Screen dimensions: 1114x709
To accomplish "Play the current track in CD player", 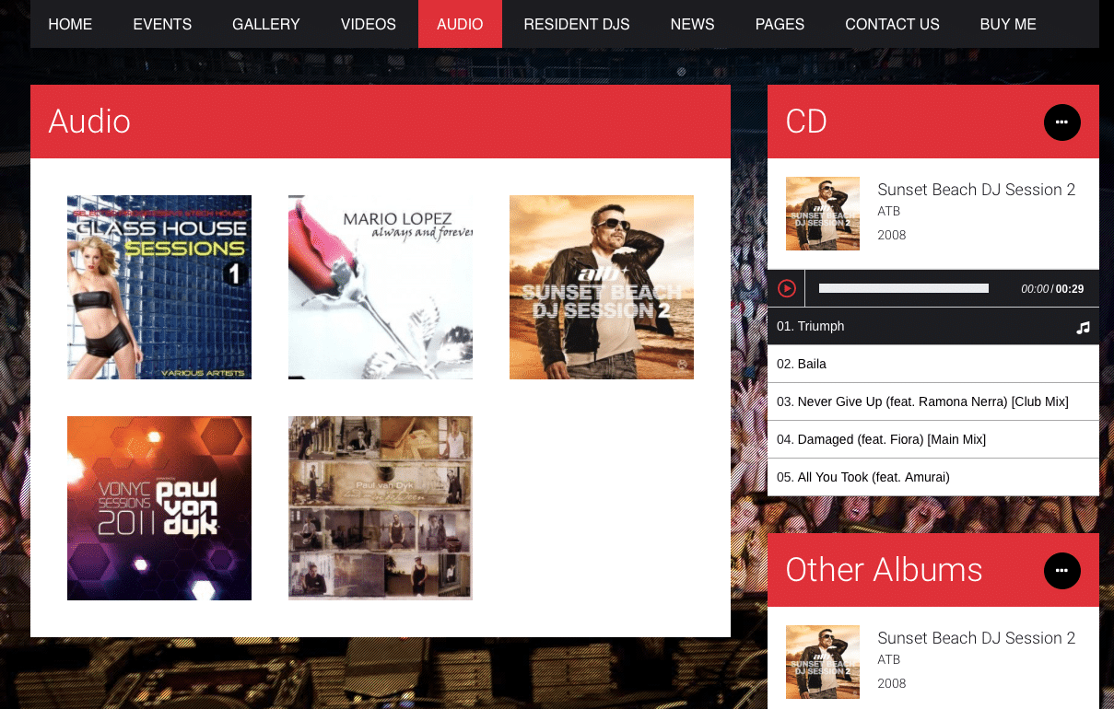I will point(787,288).
